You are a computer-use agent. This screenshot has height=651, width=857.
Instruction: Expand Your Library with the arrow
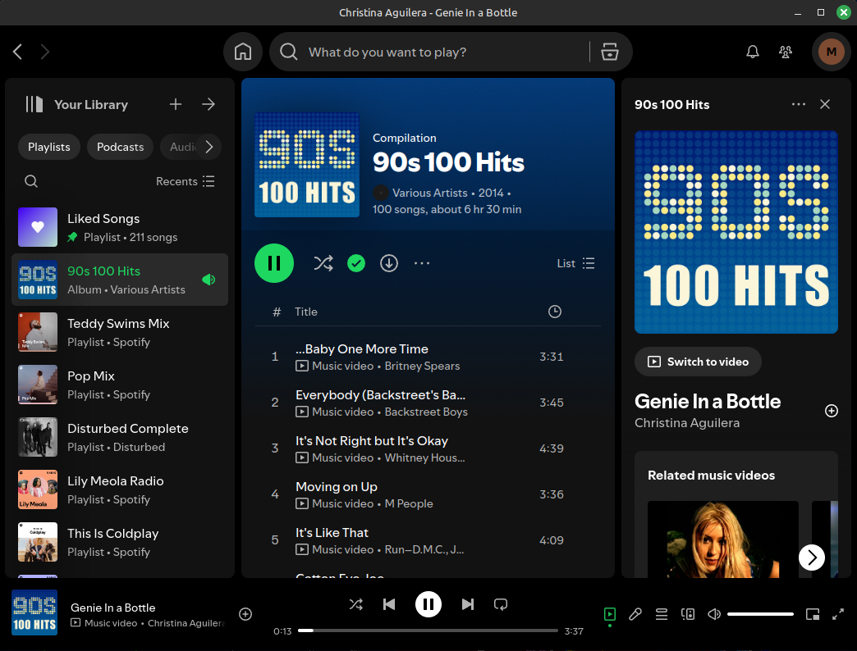click(x=209, y=104)
